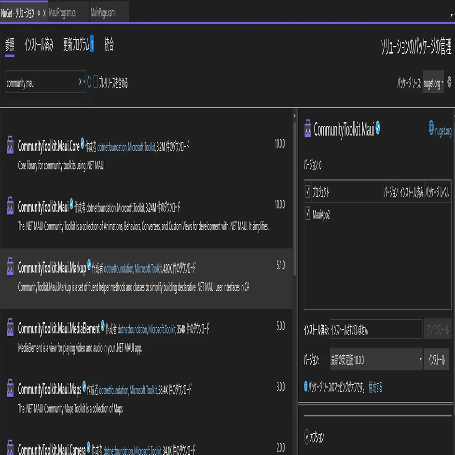Expand the オプション section
The height and width of the screenshot is (455, 455).
307,437
